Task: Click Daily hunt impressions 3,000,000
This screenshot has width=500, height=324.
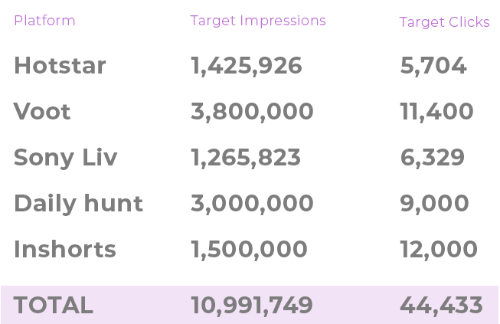Action: point(252,204)
